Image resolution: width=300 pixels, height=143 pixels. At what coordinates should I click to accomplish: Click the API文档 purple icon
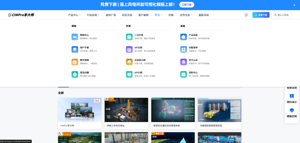[x=129, y=49]
